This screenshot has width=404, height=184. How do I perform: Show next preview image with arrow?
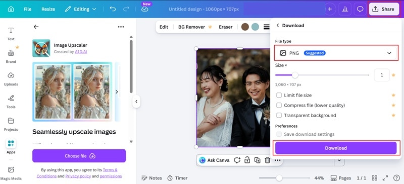coord(117,91)
